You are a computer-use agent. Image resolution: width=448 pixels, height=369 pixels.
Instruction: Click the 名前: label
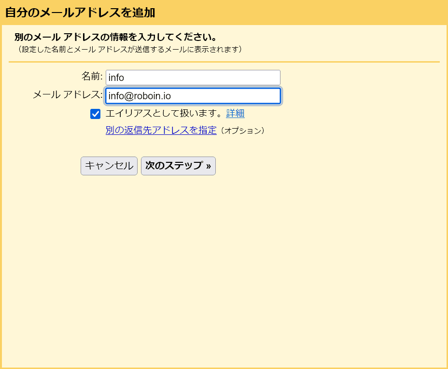[x=92, y=76]
